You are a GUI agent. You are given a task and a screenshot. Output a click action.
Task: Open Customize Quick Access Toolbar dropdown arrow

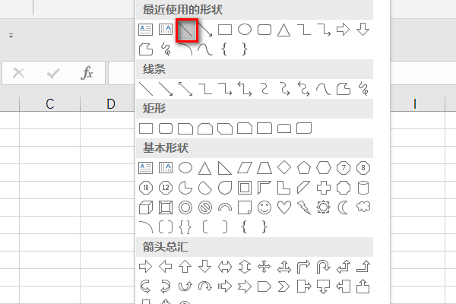coord(11,36)
